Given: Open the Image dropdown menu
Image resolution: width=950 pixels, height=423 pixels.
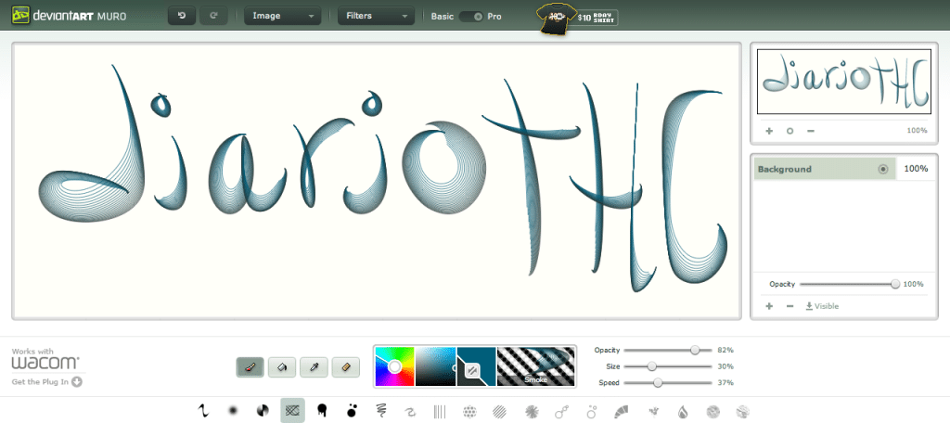Looking at the screenshot, I should 282,16.
